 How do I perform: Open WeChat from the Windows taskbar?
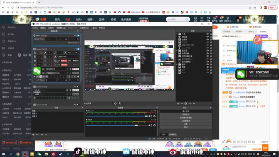(x=39, y=154)
